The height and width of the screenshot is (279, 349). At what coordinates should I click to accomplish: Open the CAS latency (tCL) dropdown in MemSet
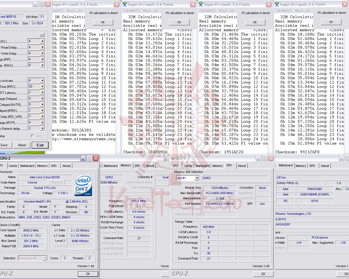coord(42,41)
